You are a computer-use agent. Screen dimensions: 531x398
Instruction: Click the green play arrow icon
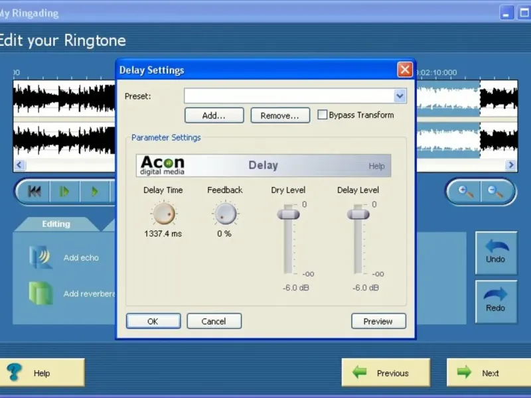click(x=94, y=192)
